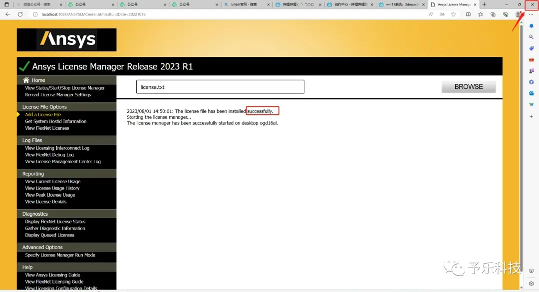The height and width of the screenshot is (292, 539).
Task: Open View Licensing Interconnect Log
Action: click(57, 148)
